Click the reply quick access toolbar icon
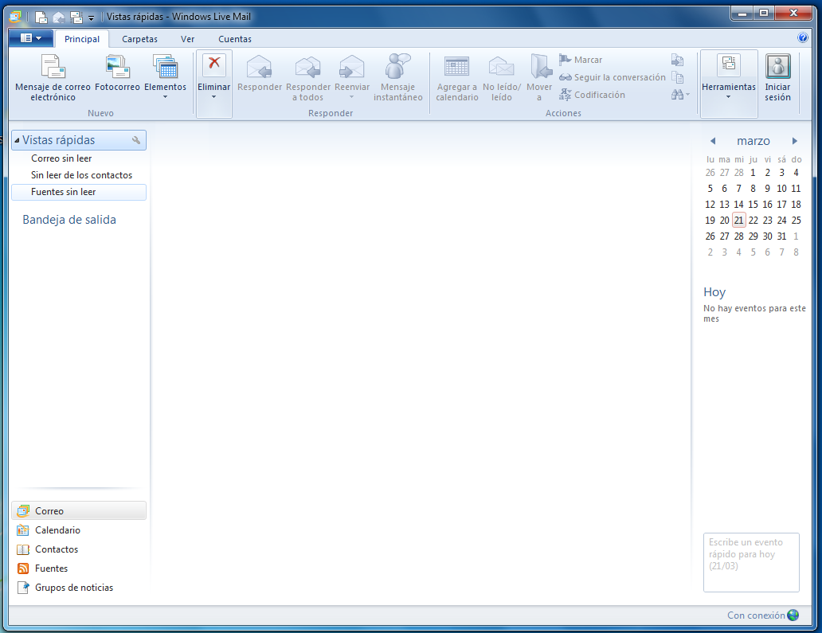This screenshot has width=822, height=633. 59,18
